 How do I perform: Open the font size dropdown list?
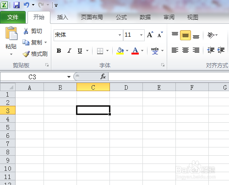tap(142, 35)
